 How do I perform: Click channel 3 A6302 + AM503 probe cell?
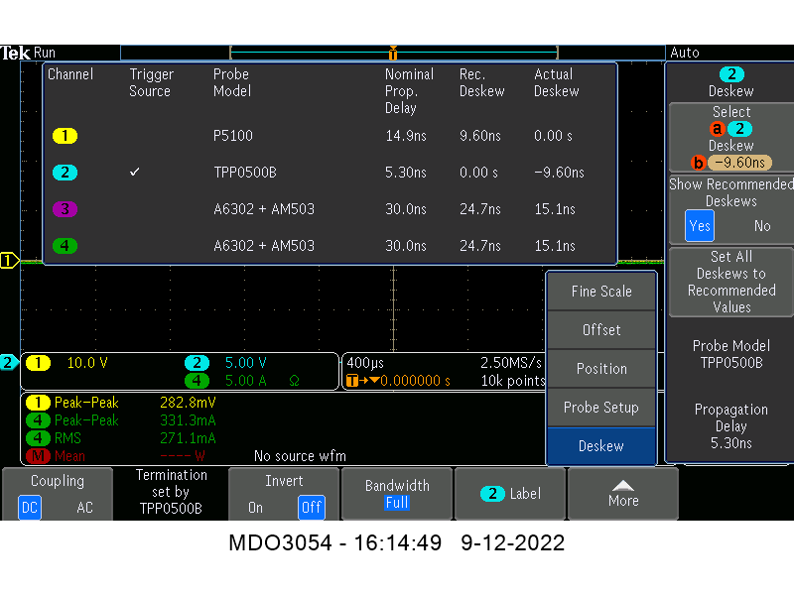click(264, 209)
